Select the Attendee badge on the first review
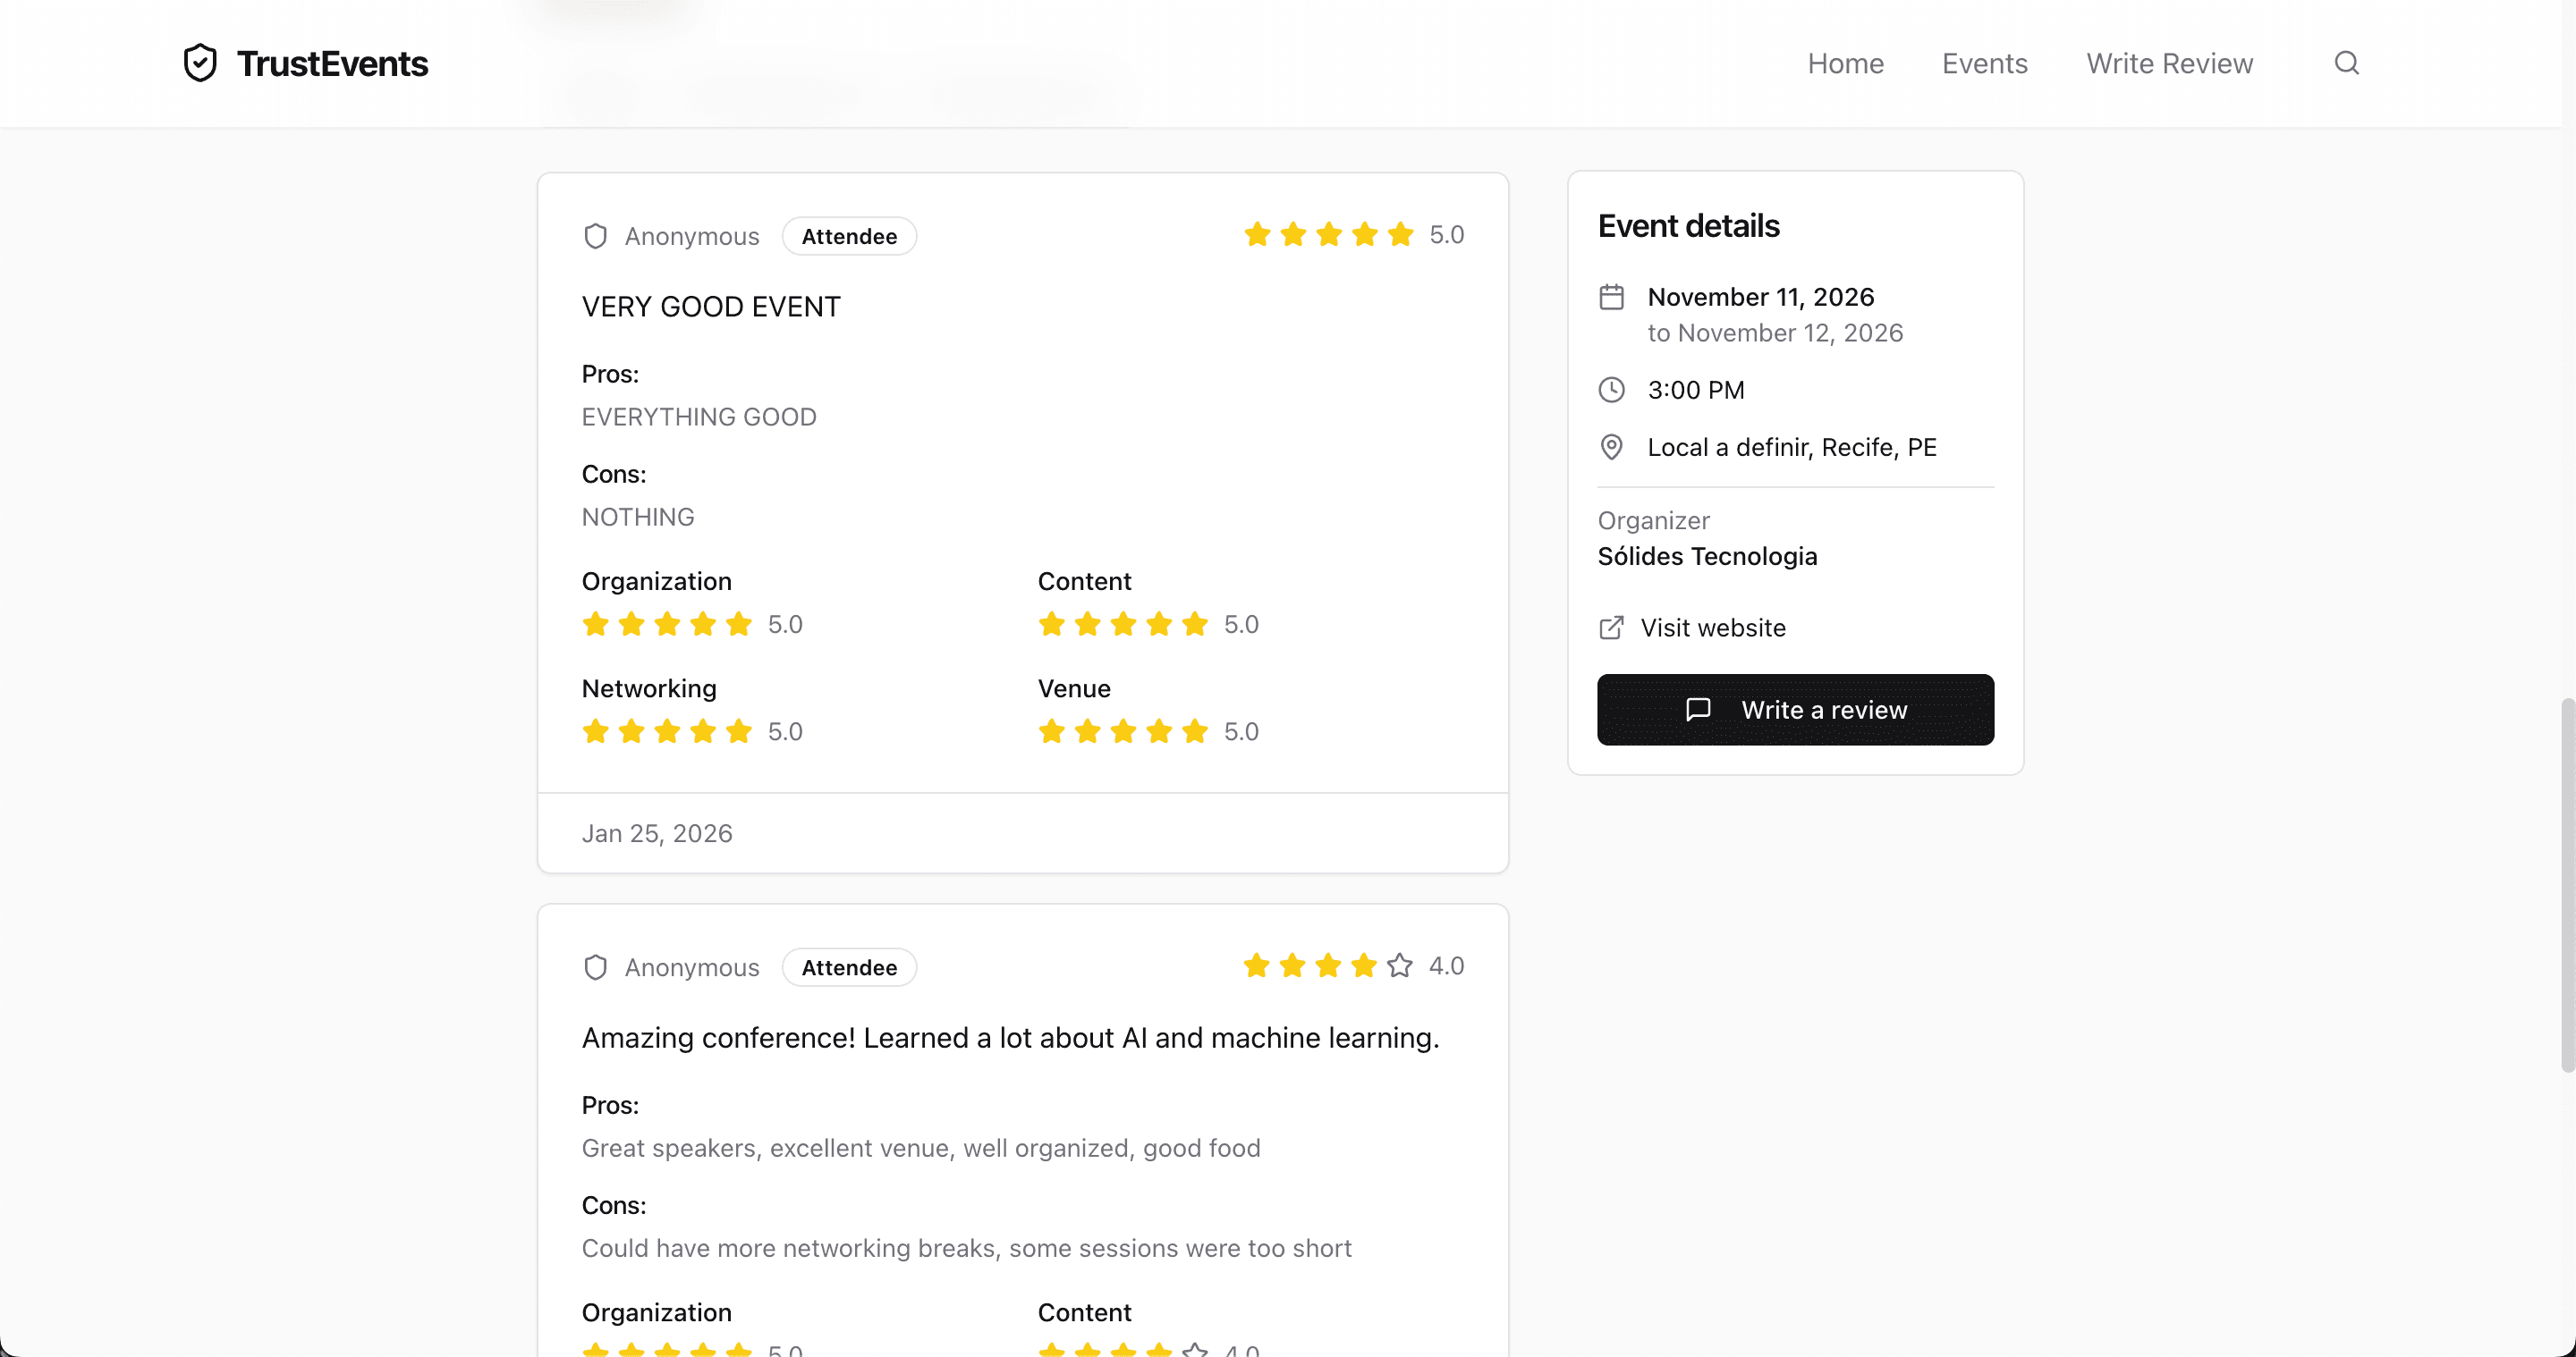 pyautogui.click(x=849, y=236)
